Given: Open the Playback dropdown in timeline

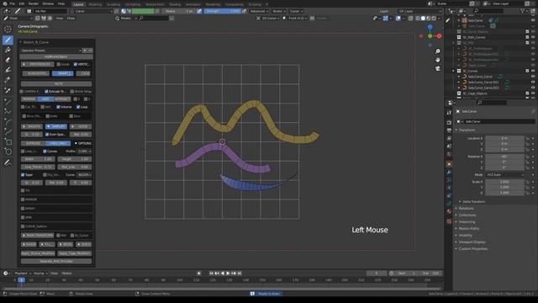Looking at the screenshot, I should [x=23, y=273].
